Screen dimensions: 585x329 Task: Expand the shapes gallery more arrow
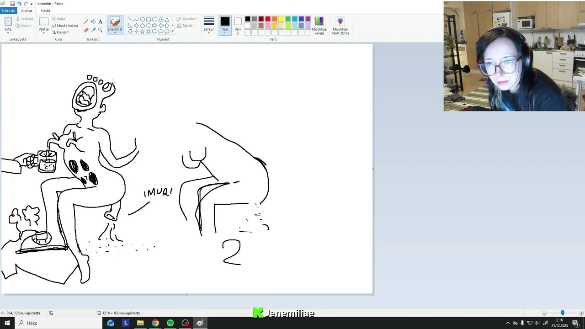[x=172, y=32]
